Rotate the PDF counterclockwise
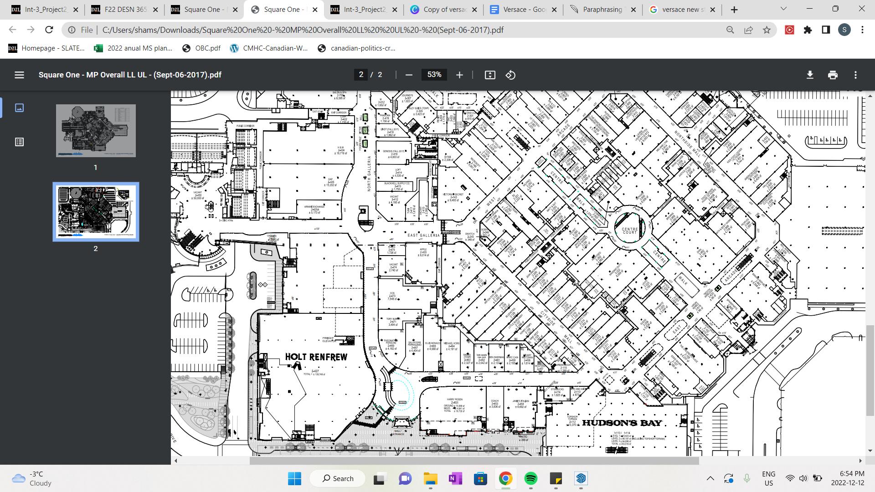This screenshot has height=492, width=875. [x=510, y=75]
